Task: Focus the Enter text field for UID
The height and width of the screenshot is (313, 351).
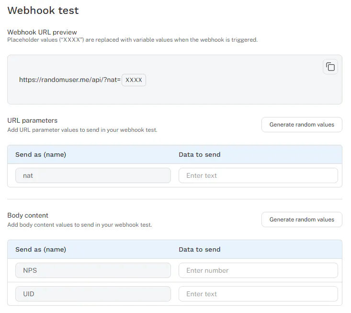Action: coord(258,294)
